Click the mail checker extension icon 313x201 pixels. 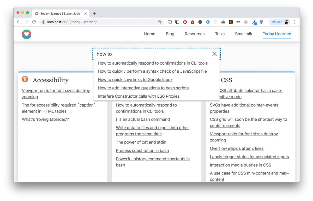[x=223, y=22]
